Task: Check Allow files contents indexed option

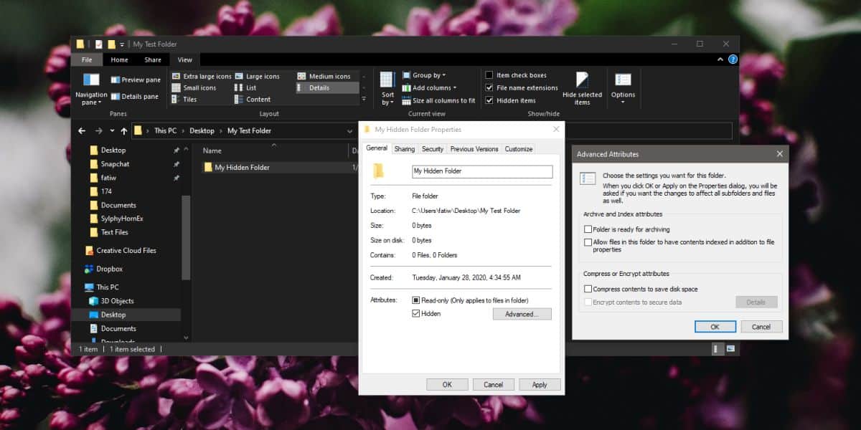Action: pos(588,242)
